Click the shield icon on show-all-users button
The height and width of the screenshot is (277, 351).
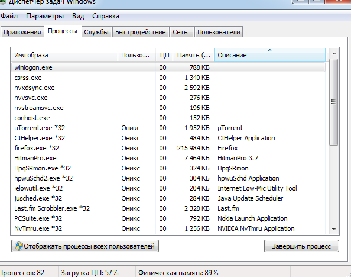pos(19,246)
